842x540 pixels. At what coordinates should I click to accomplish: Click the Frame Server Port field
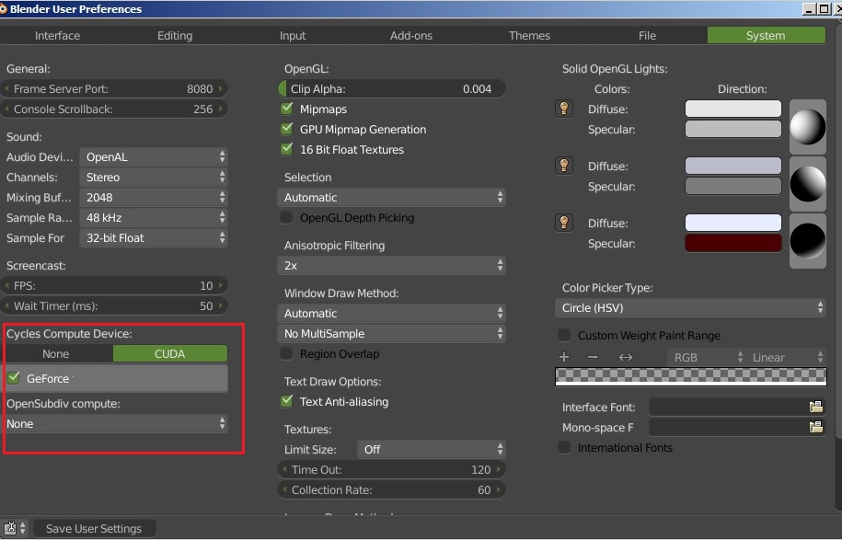click(115, 88)
